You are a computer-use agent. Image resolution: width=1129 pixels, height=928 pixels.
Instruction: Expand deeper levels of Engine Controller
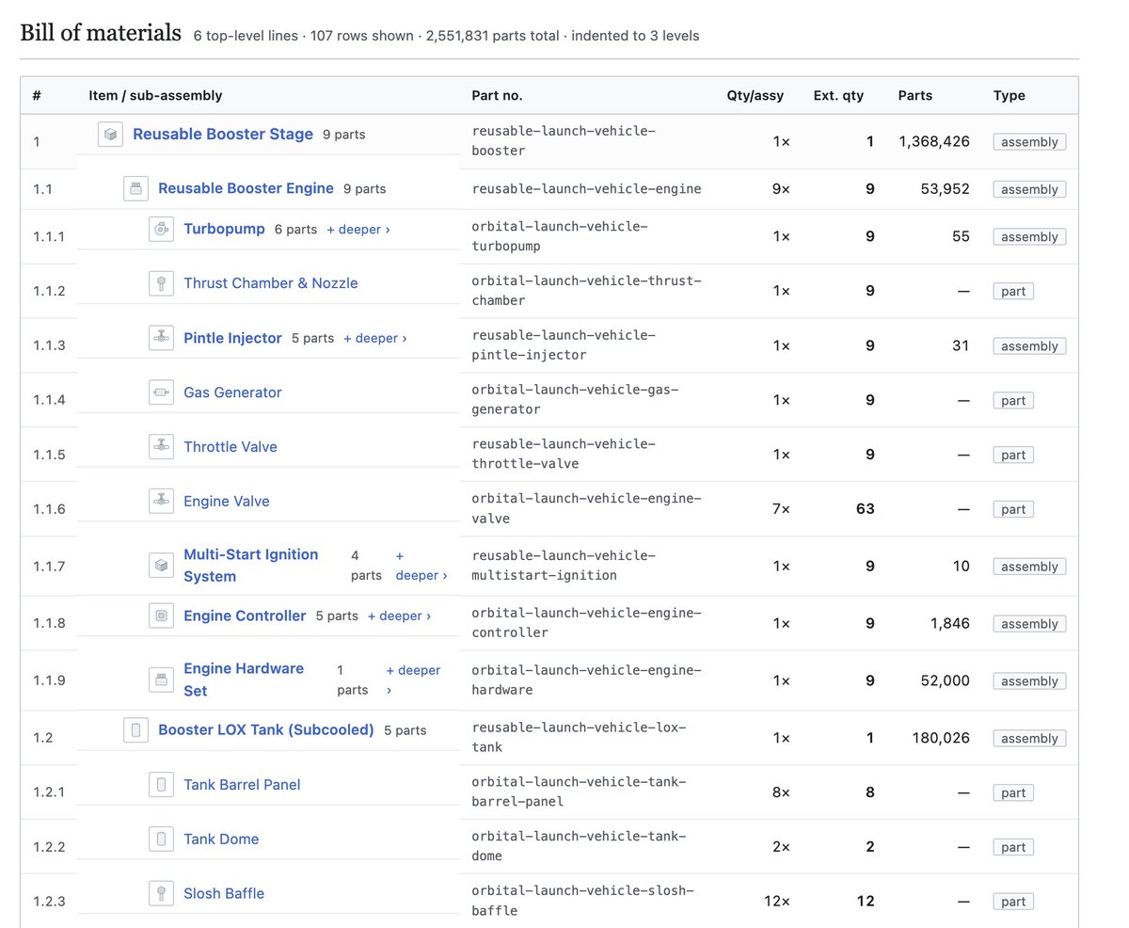click(x=399, y=616)
